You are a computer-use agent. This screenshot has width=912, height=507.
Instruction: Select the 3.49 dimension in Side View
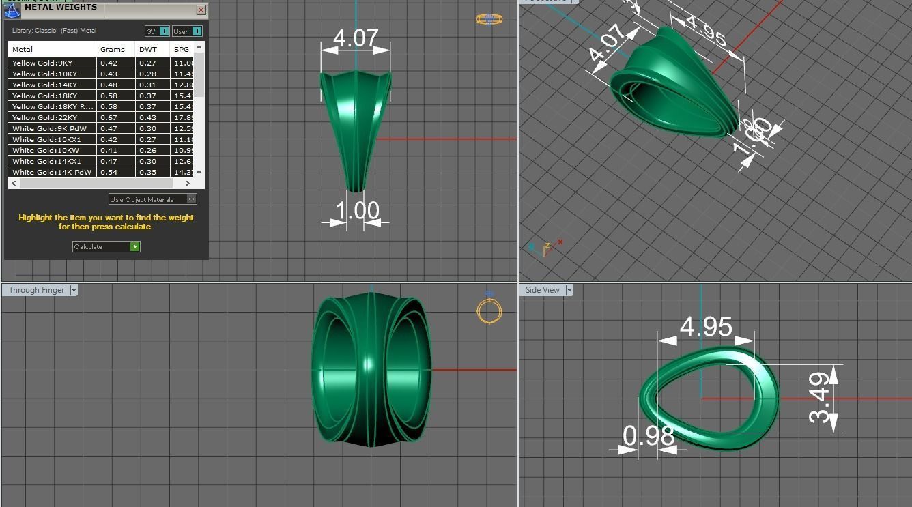[x=819, y=397]
